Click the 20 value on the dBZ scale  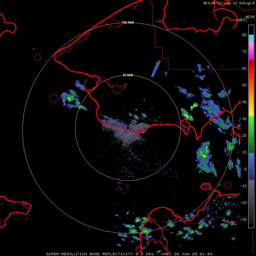pyautogui.click(x=244, y=136)
